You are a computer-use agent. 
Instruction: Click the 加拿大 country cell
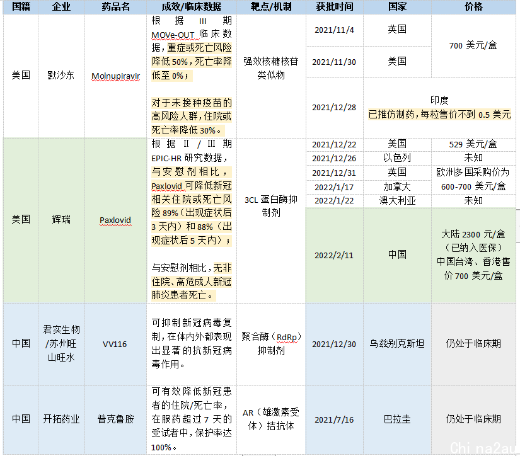397,187
